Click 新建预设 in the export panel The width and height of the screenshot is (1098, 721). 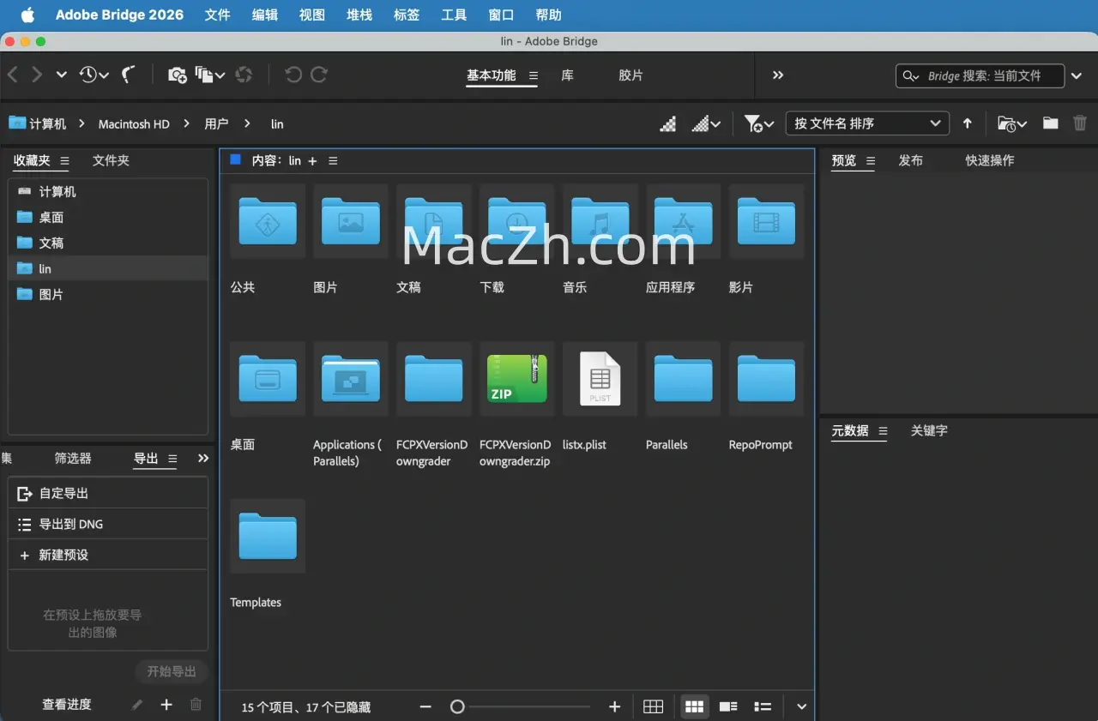point(63,555)
